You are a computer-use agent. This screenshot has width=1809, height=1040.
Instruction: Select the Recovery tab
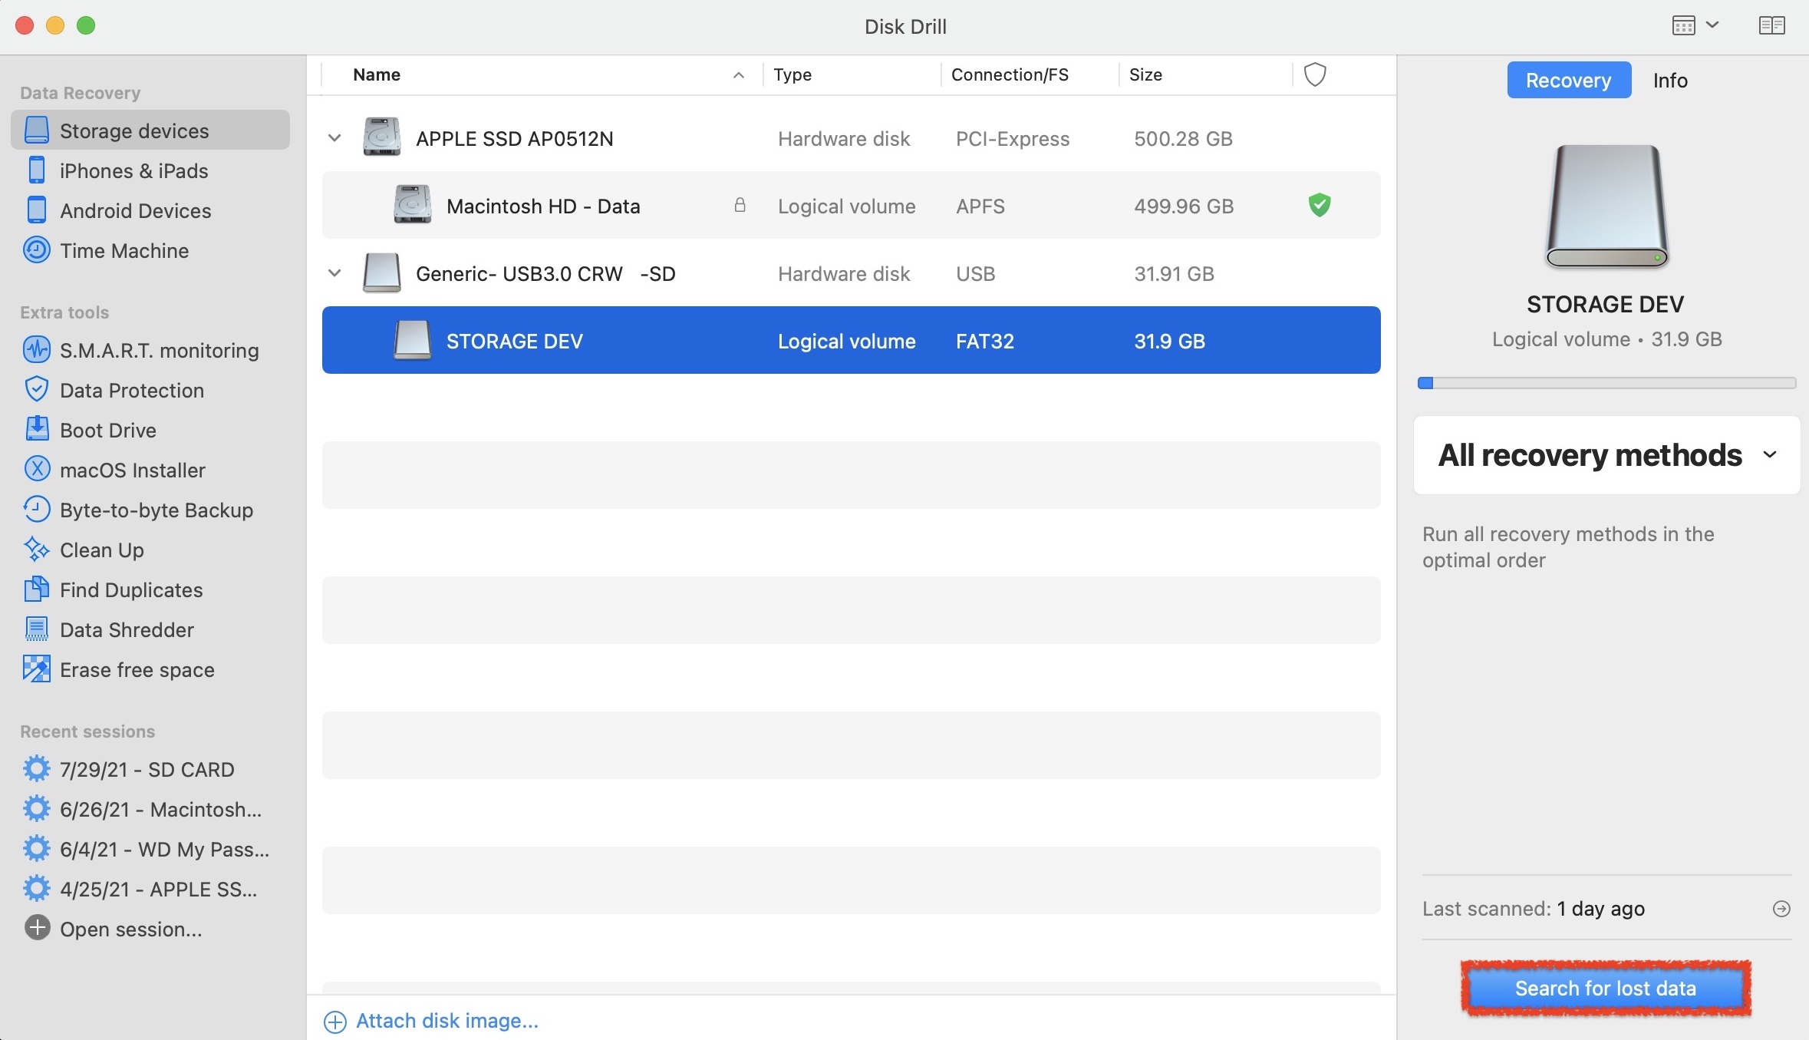tap(1568, 81)
